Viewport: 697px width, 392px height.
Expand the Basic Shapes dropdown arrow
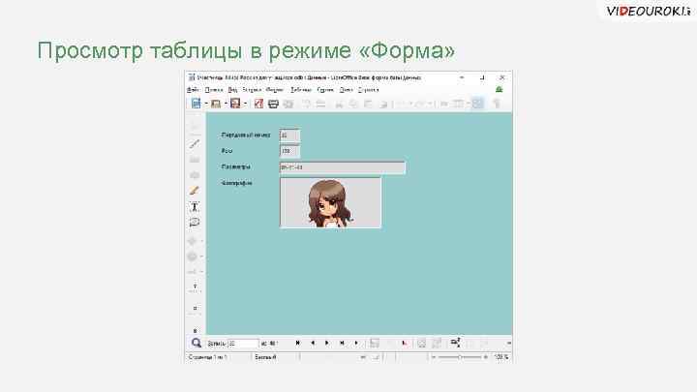pyautogui.click(x=201, y=241)
